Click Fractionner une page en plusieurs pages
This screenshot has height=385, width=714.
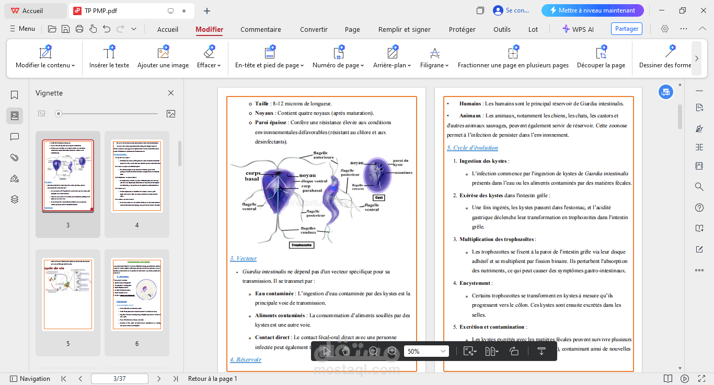pos(513,57)
